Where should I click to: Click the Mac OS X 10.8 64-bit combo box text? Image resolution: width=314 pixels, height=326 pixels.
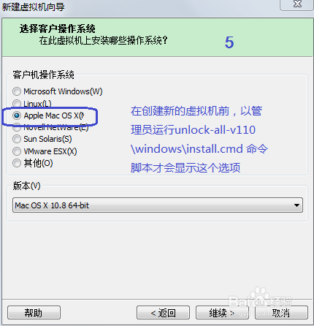[52, 205]
